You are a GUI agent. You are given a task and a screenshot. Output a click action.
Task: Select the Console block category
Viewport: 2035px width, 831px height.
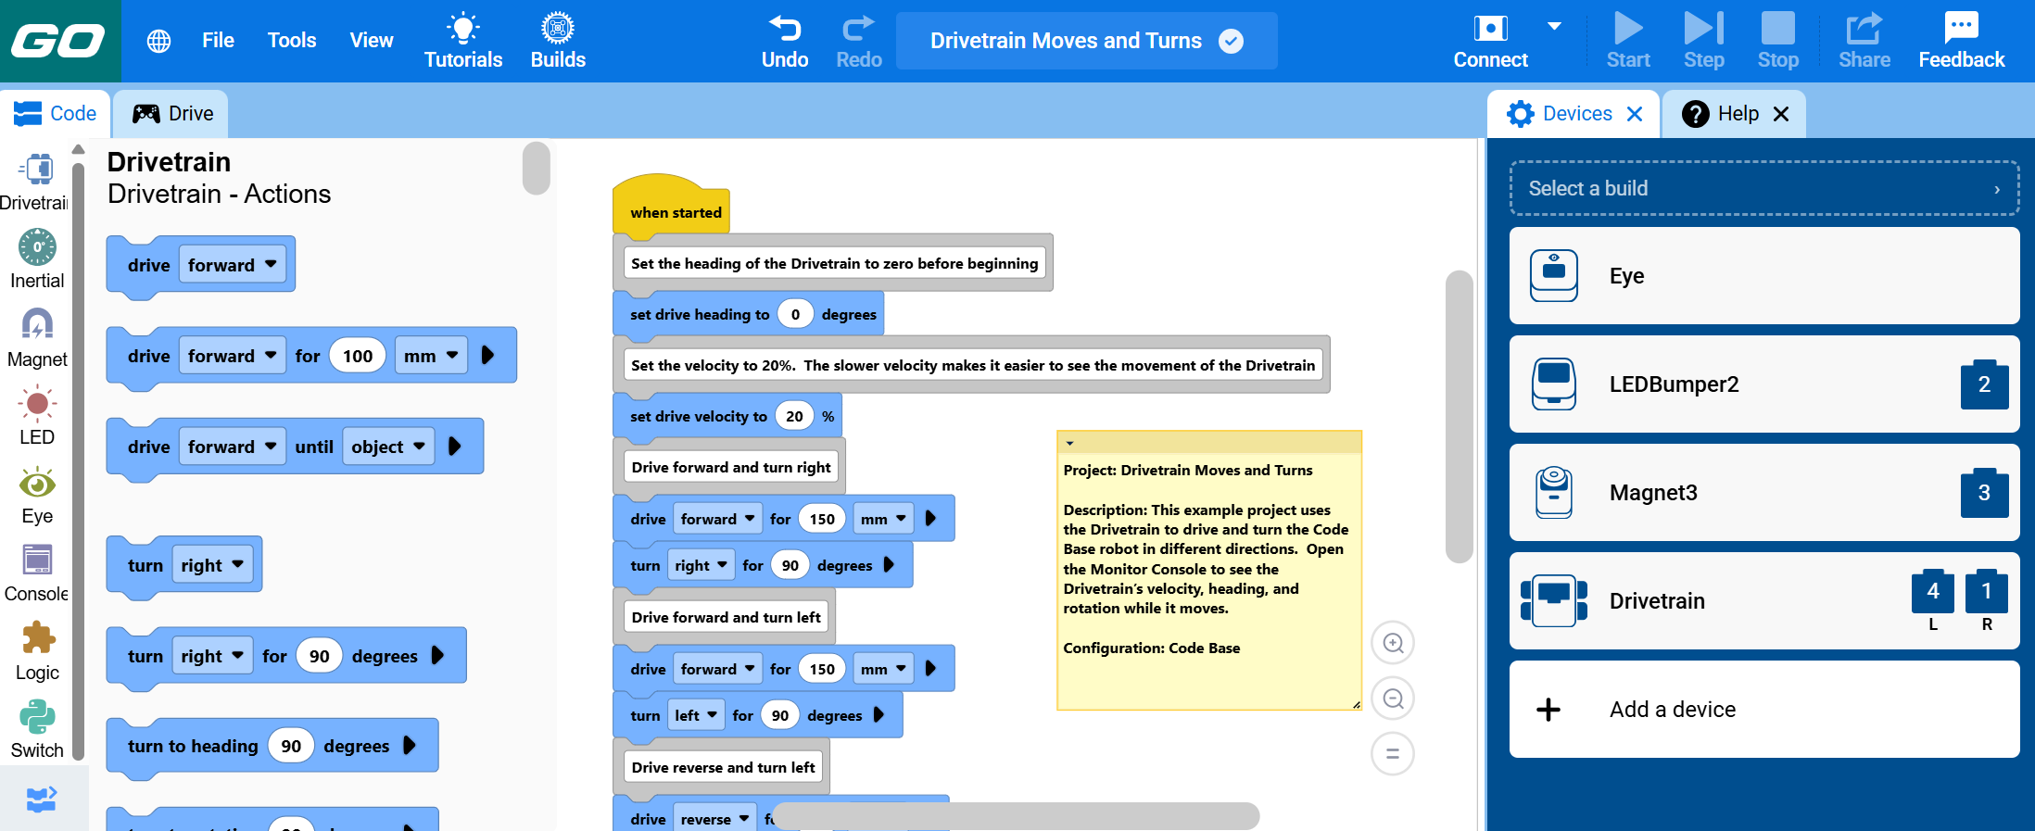tap(37, 573)
